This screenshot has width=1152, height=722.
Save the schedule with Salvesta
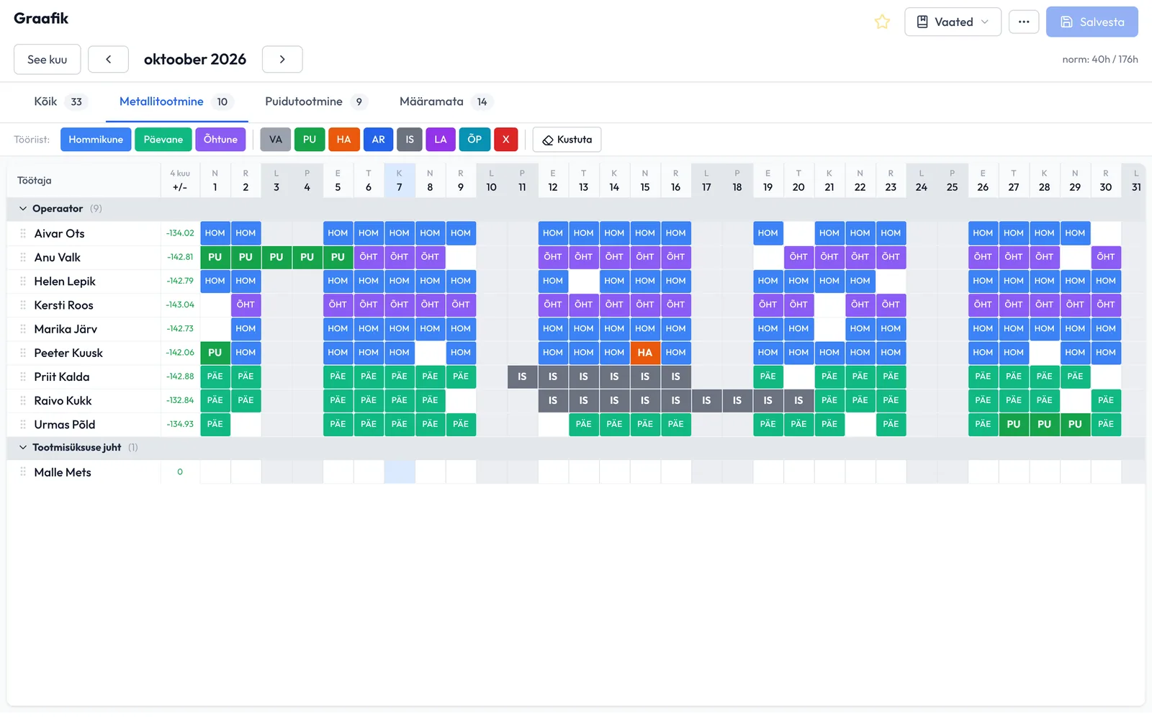[1092, 22]
